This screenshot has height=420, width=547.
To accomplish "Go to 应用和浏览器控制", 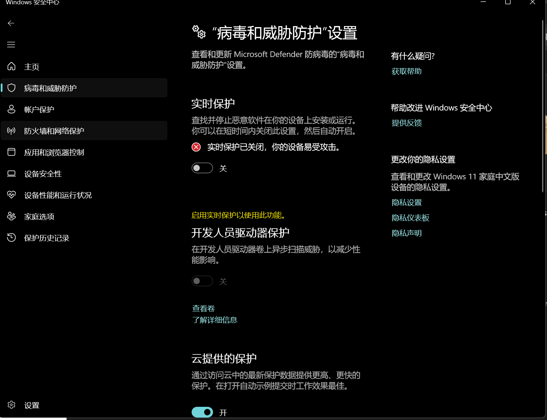I will coord(54,152).
